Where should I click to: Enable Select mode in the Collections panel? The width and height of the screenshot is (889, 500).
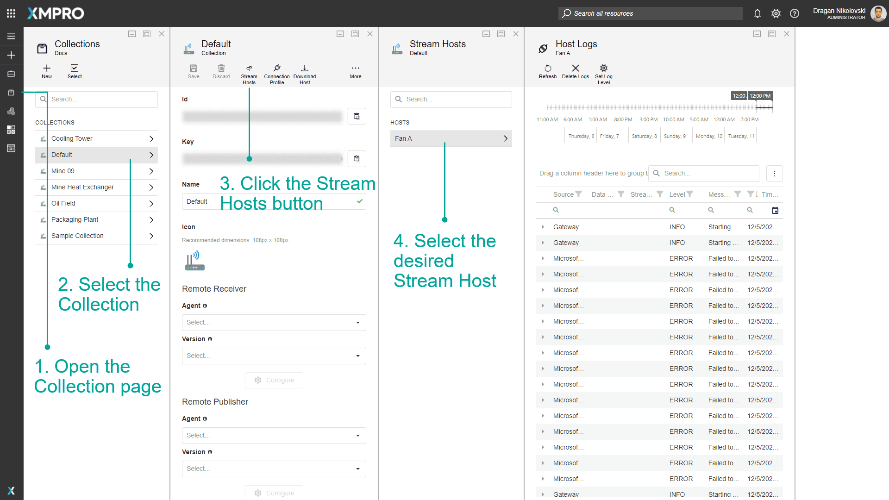[75, 72]
